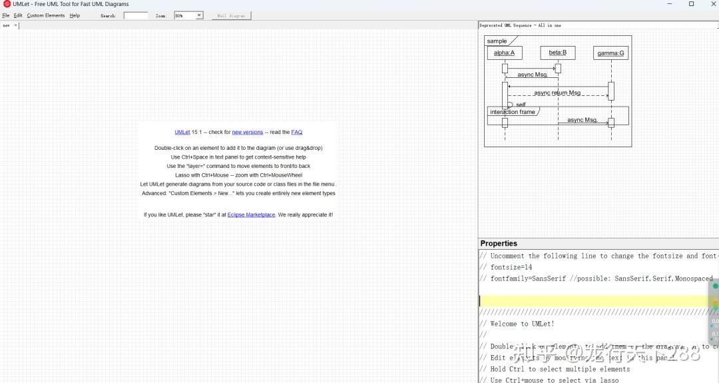719x383 pixels.
Task: Click the '// Welcome to UMLet!' line
Action: pyautogui.click(x=517, y=323)
